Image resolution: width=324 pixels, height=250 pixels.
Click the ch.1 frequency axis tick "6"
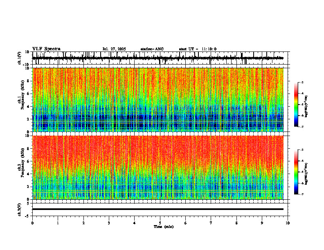(28, 94)
